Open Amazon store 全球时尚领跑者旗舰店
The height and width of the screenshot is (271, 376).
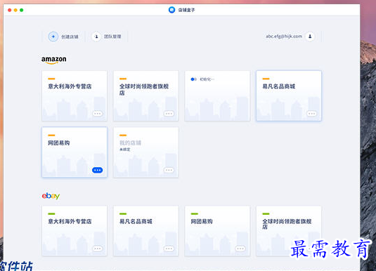click(145, 96)
